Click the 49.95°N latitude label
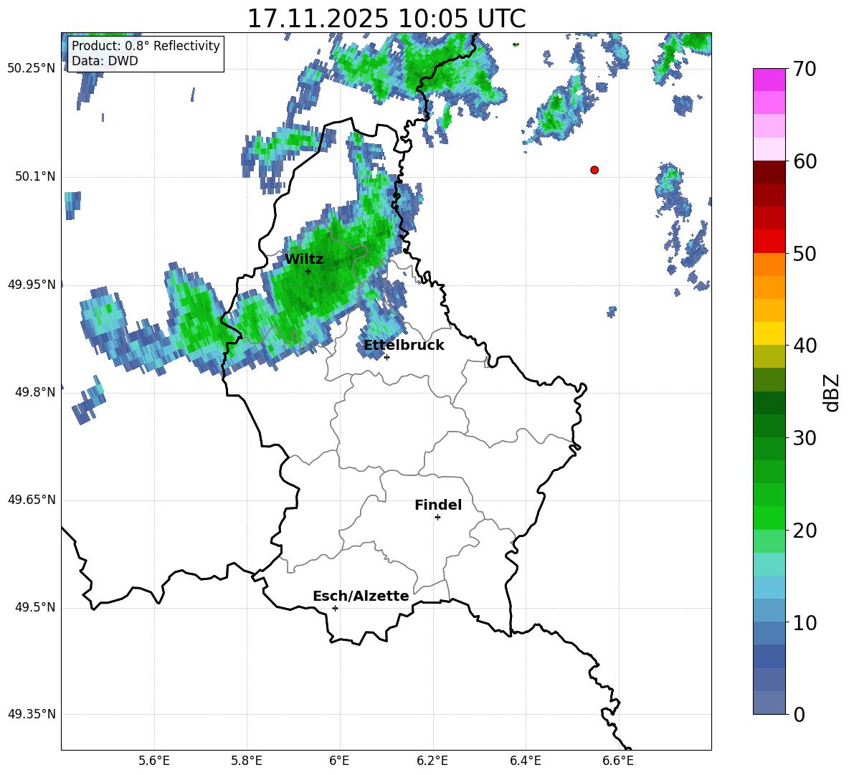Viewport: 849px width, 775px height. 32,285
